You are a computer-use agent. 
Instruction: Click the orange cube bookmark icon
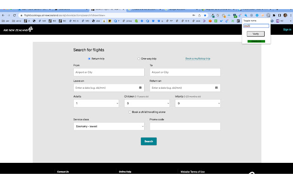(210, 21)
